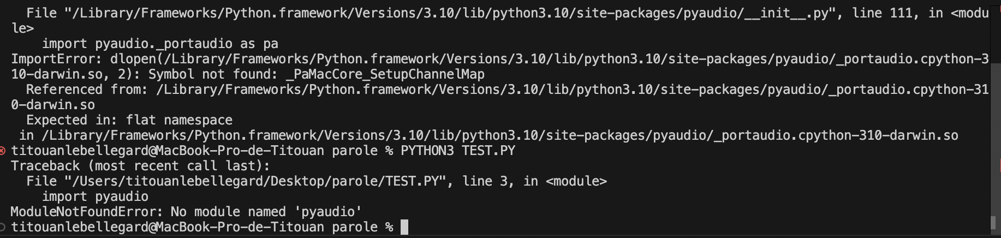Click the path after "Referenced from:"
Screen dimensions: 1001x238
tap(572, 90)
